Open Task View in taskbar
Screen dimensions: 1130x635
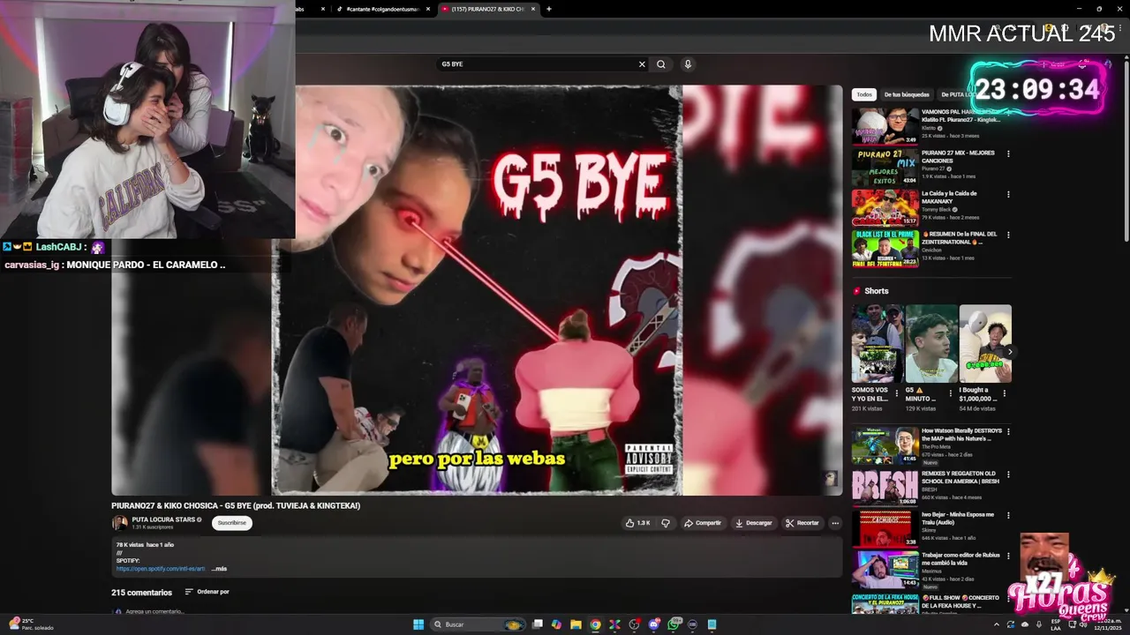[x=537, y=624]
